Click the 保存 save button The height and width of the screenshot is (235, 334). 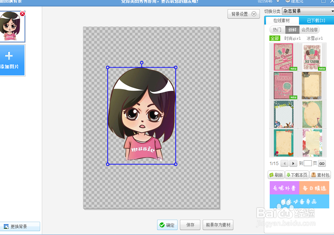(x=190, y=225)
